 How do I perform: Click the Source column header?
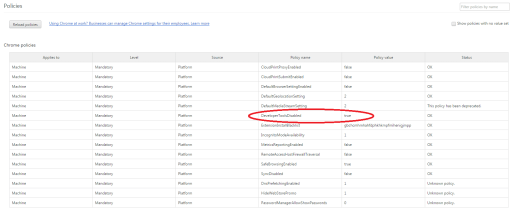217,57
